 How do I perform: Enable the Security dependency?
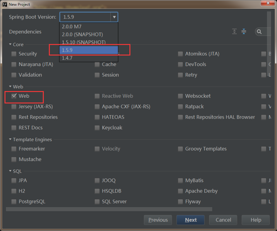tap(14, 54)
